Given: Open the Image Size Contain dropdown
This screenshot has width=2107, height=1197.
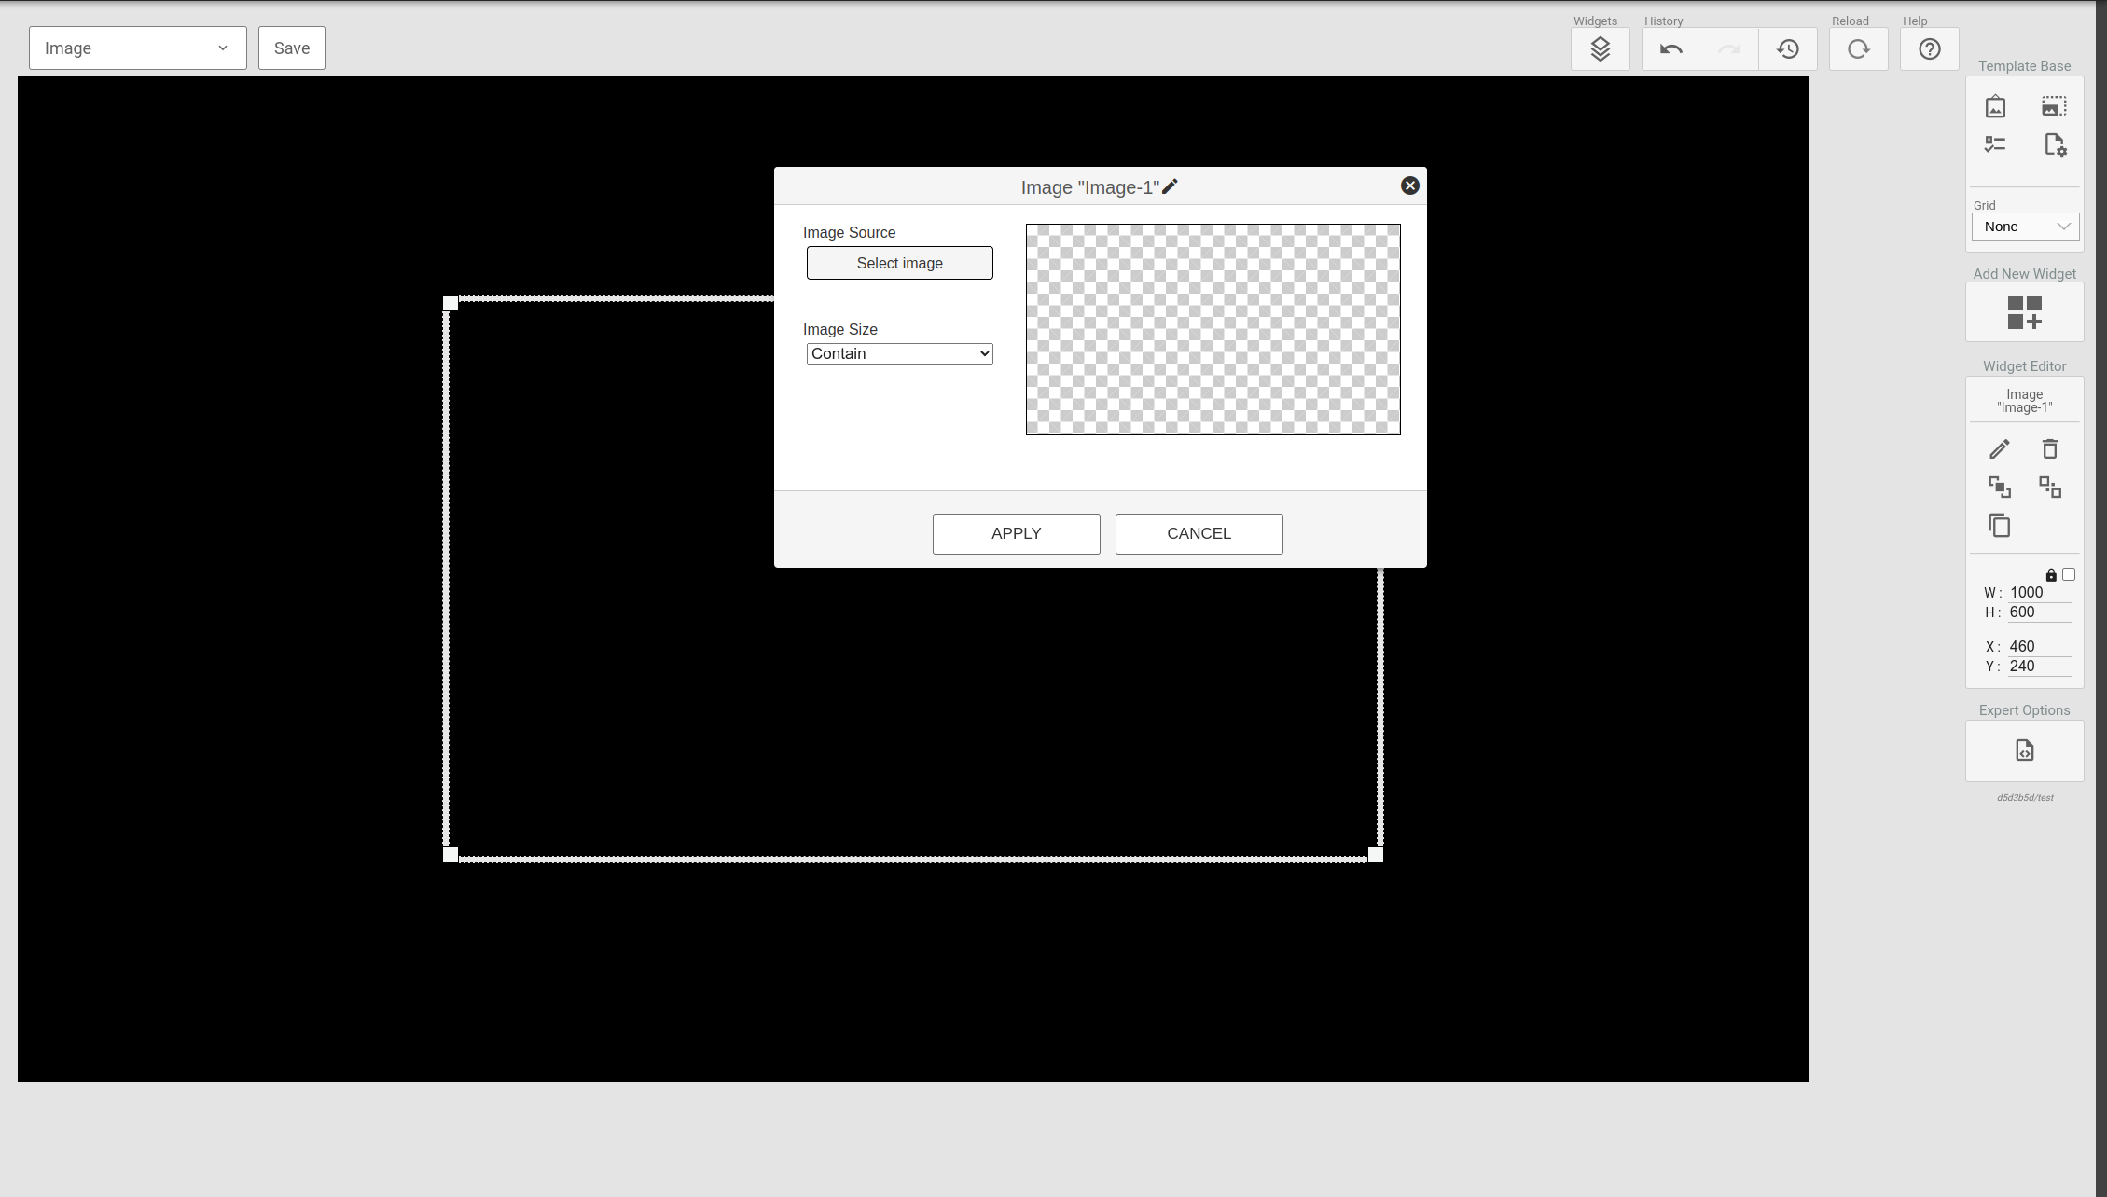Looking at the screenshot, I should click(x=899, y=353).
